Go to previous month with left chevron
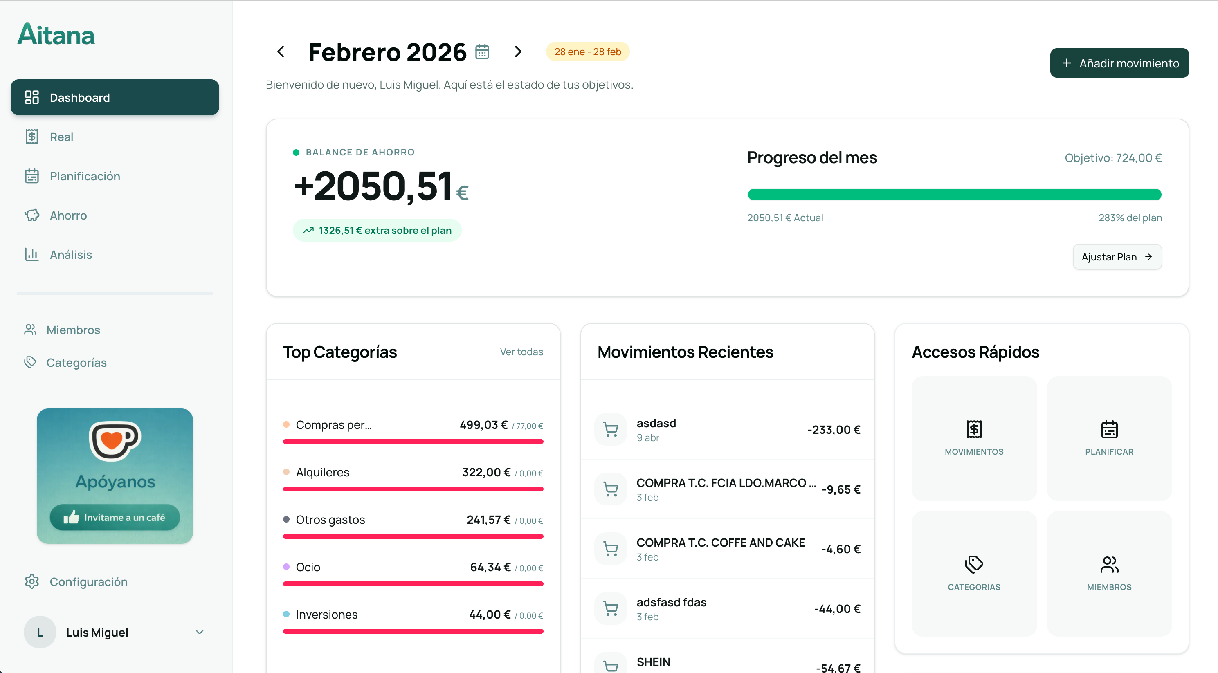The width and height of the screenshot is (1218, 673). tap(281, 52)
